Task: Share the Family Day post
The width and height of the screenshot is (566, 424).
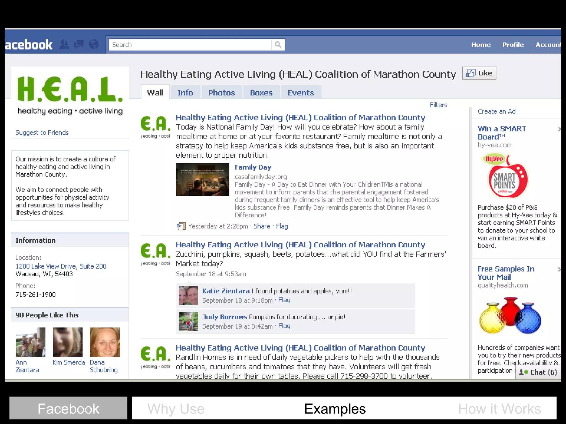Action: tap(262, 226)
